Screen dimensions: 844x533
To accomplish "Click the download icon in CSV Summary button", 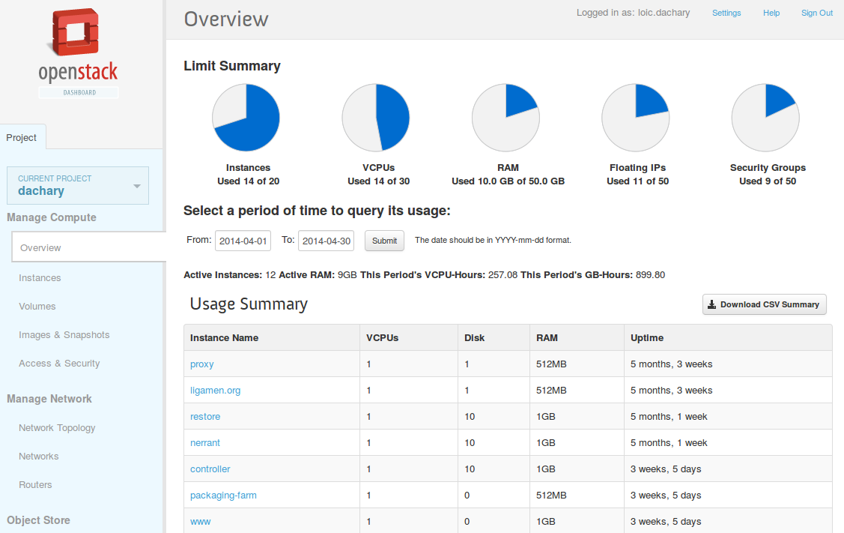I will point(711,304).
